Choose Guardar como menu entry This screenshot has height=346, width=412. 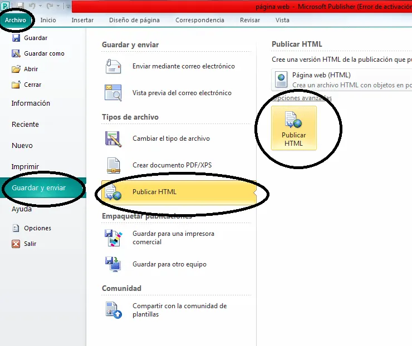44,53
